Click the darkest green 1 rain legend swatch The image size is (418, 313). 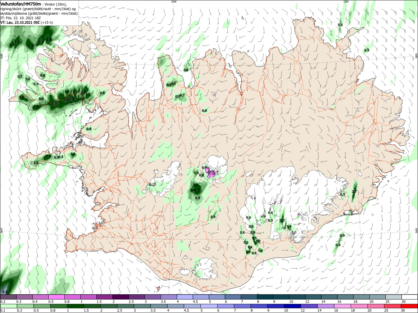(75, 306)
